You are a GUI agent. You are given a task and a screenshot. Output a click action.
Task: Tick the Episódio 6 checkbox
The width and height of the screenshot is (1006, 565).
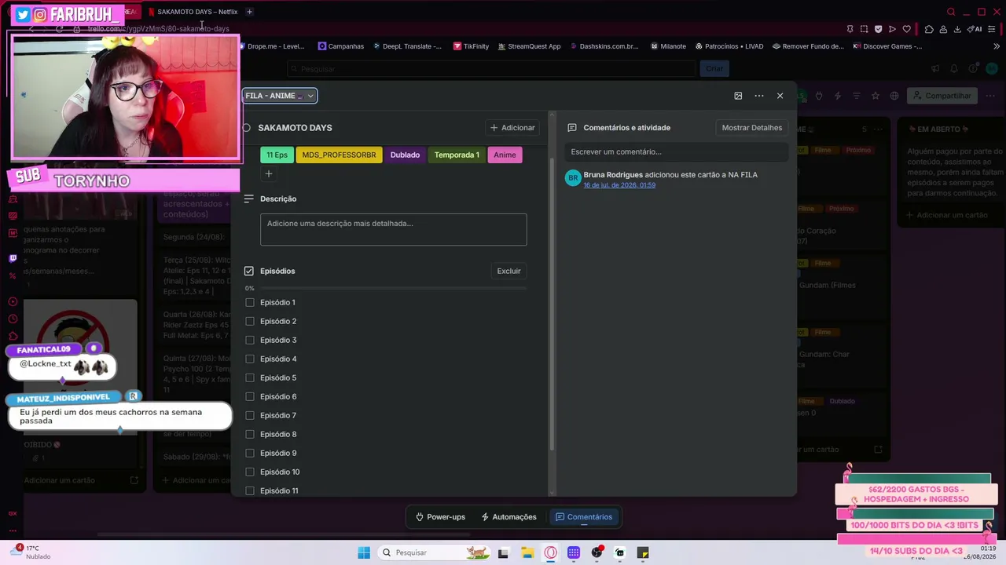point(250,396)
